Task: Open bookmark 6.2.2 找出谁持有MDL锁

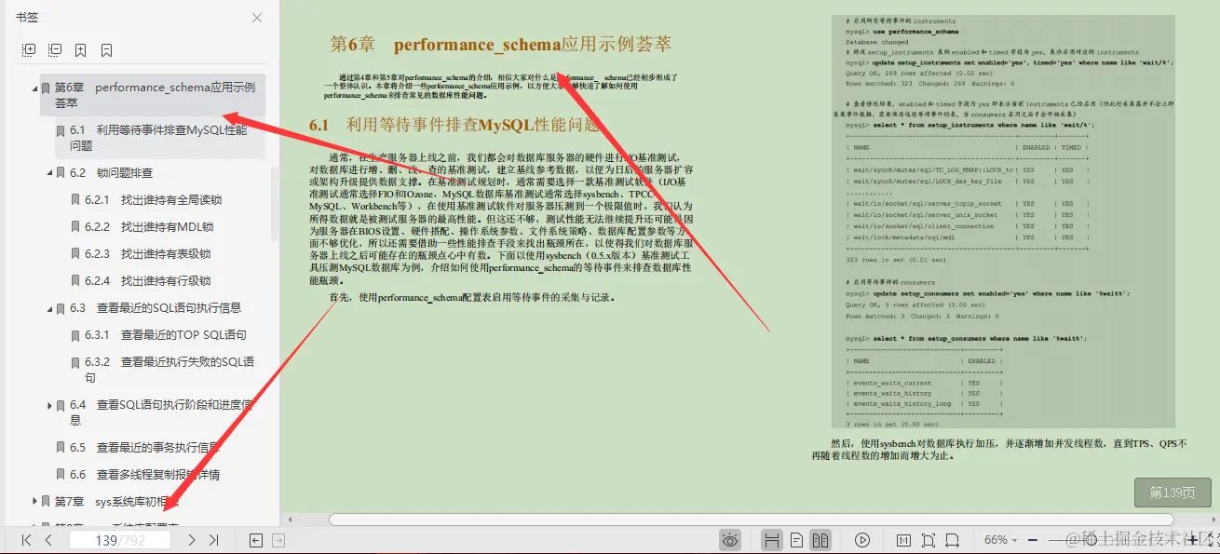Action: [x=149, y=227]
